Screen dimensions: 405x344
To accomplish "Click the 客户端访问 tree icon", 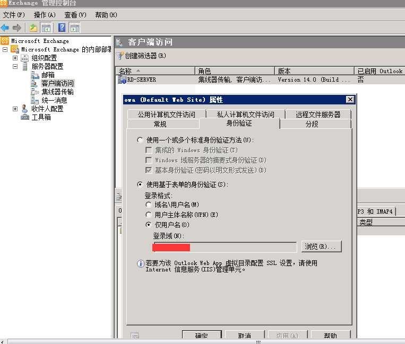I will pos(34,83).
